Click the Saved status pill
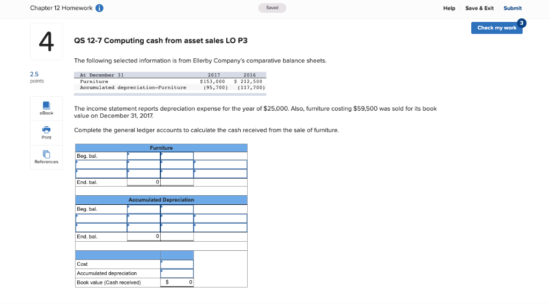 (272, 7)
